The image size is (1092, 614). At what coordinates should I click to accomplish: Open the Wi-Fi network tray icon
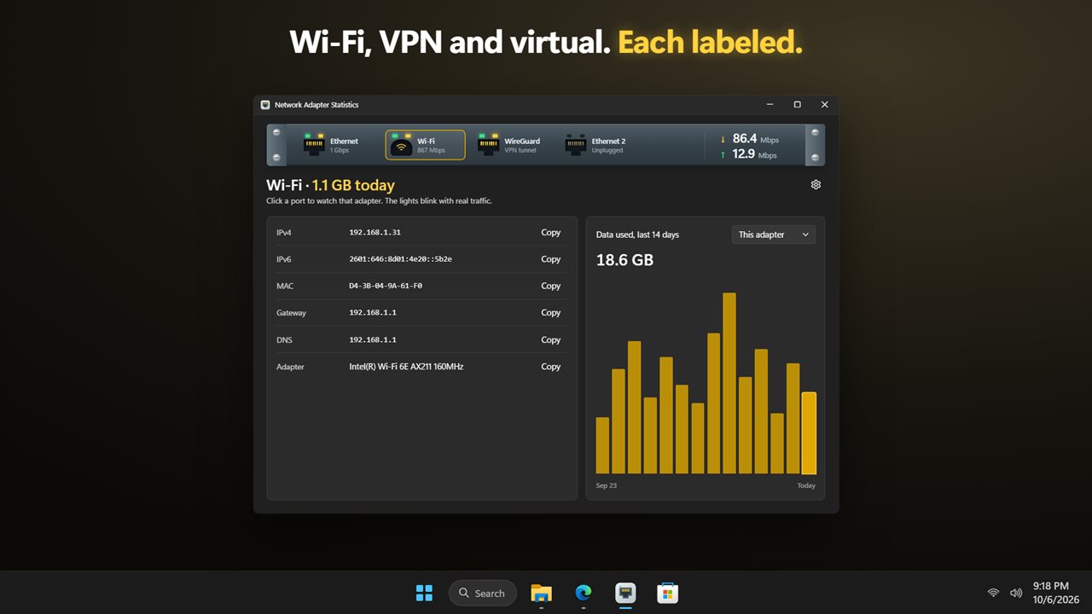993,593
